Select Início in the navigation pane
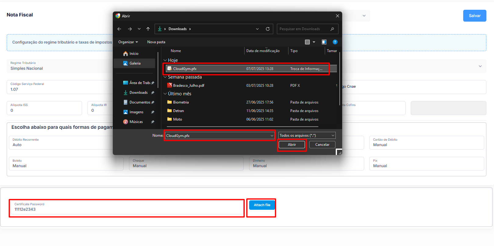This screenshot has height=246, width=494. pyautogui.click(x=134, y=54)
